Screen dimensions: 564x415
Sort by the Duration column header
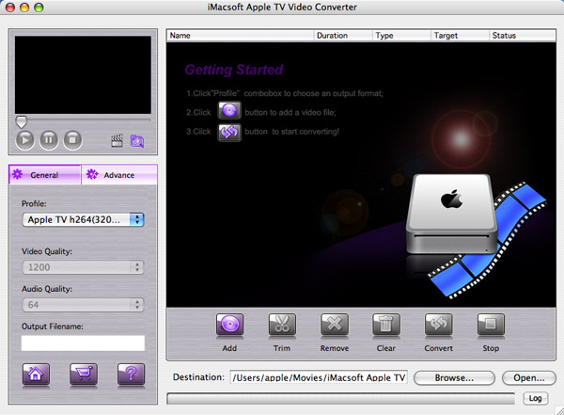pyautogui.click(x=343, y=36)
